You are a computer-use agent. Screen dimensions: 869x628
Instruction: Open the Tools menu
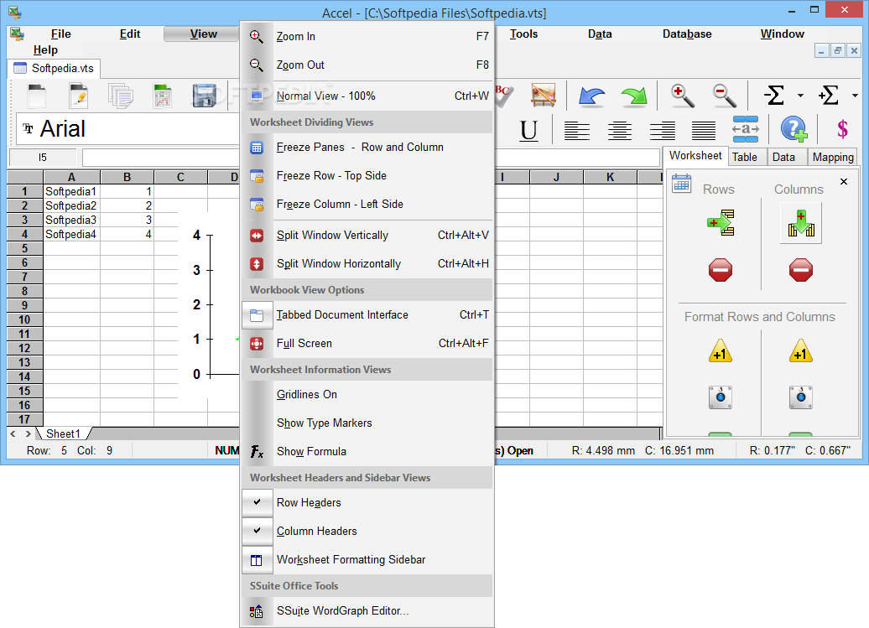click(523, 34)
